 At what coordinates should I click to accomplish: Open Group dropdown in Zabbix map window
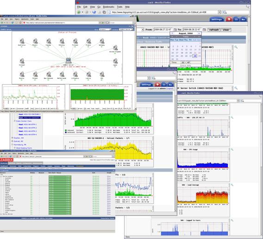pos(105,30)
